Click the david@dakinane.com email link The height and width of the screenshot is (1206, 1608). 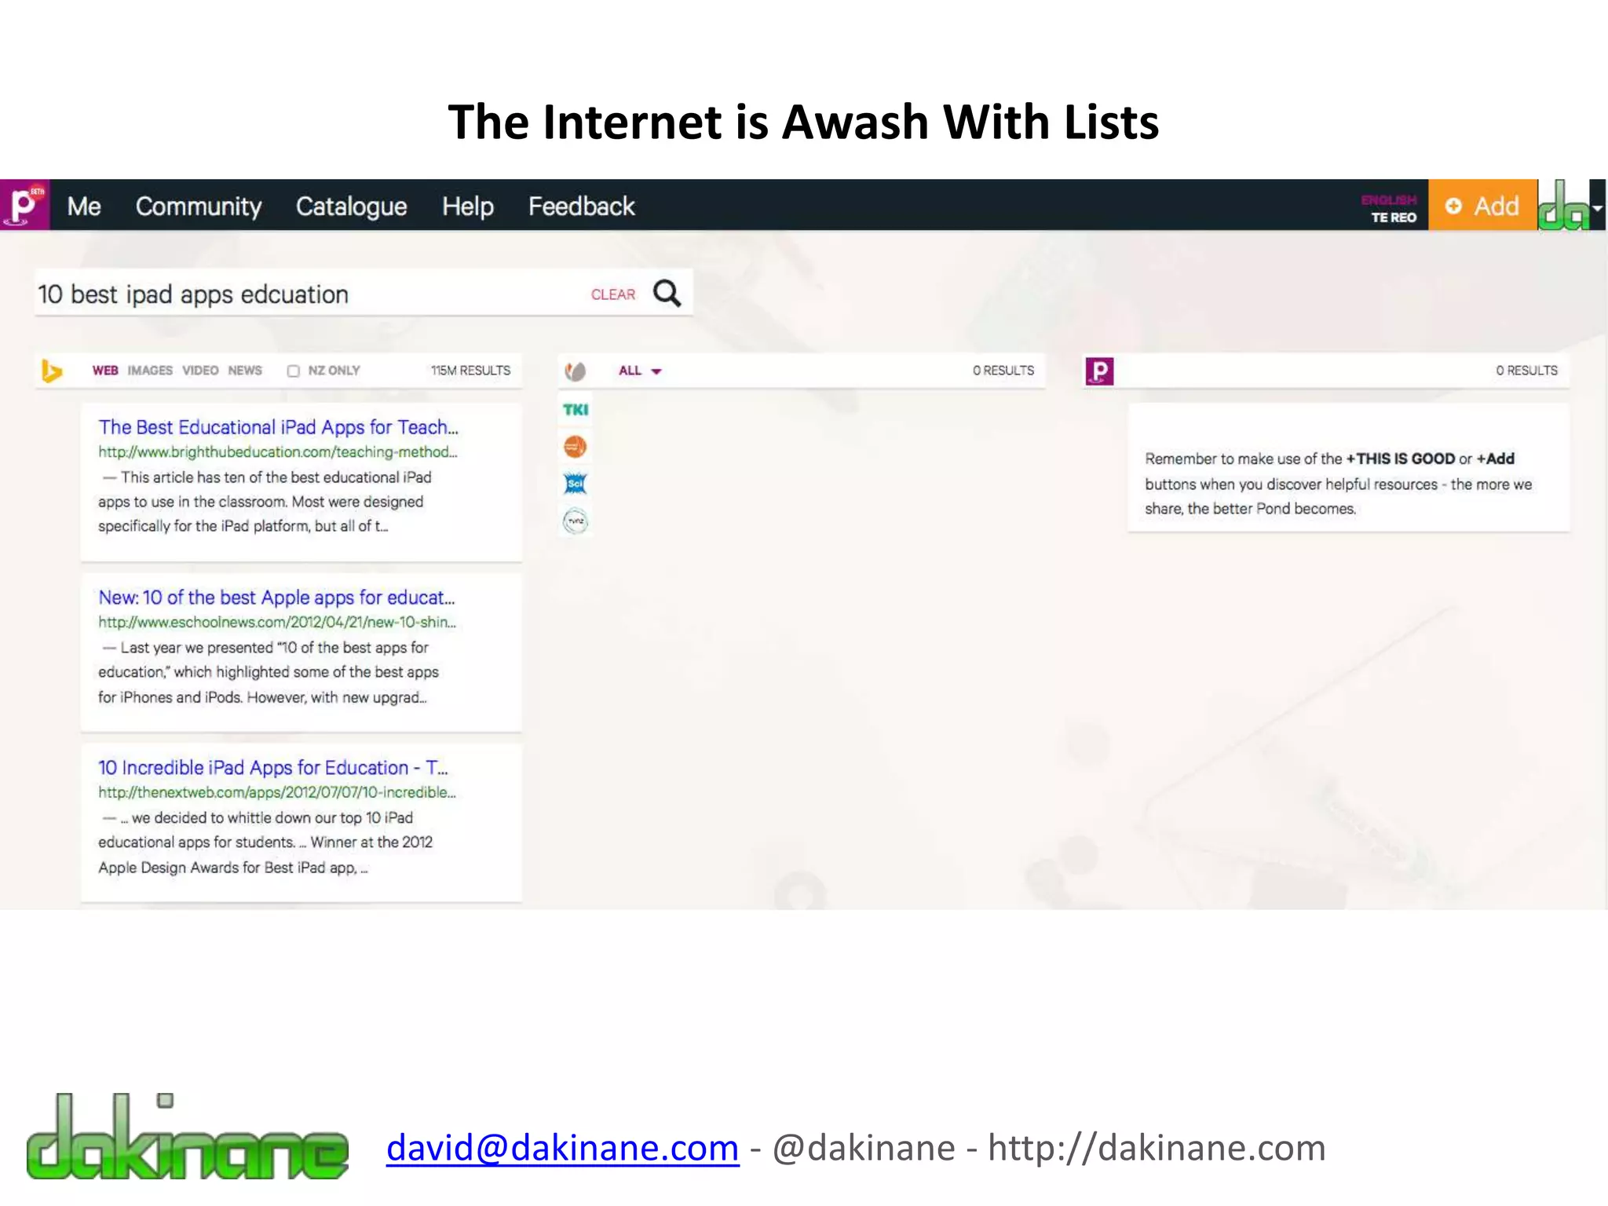tap(562, 1148)
